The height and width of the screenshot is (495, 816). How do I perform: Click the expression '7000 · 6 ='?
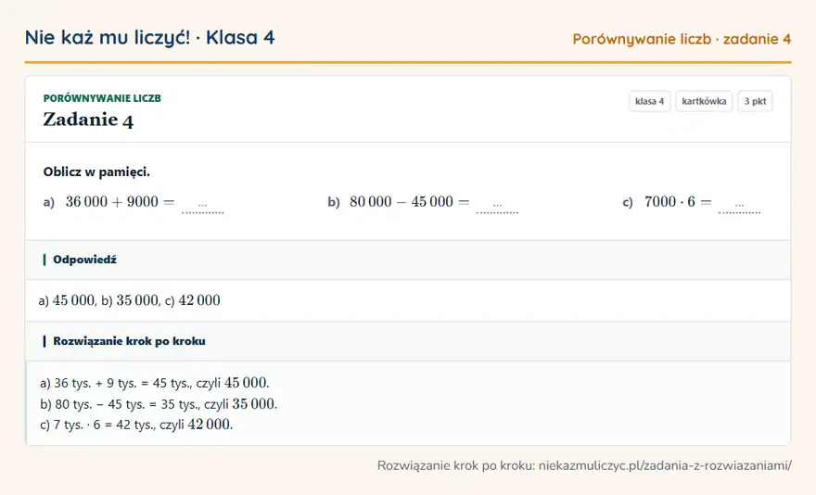click(678, 202)
